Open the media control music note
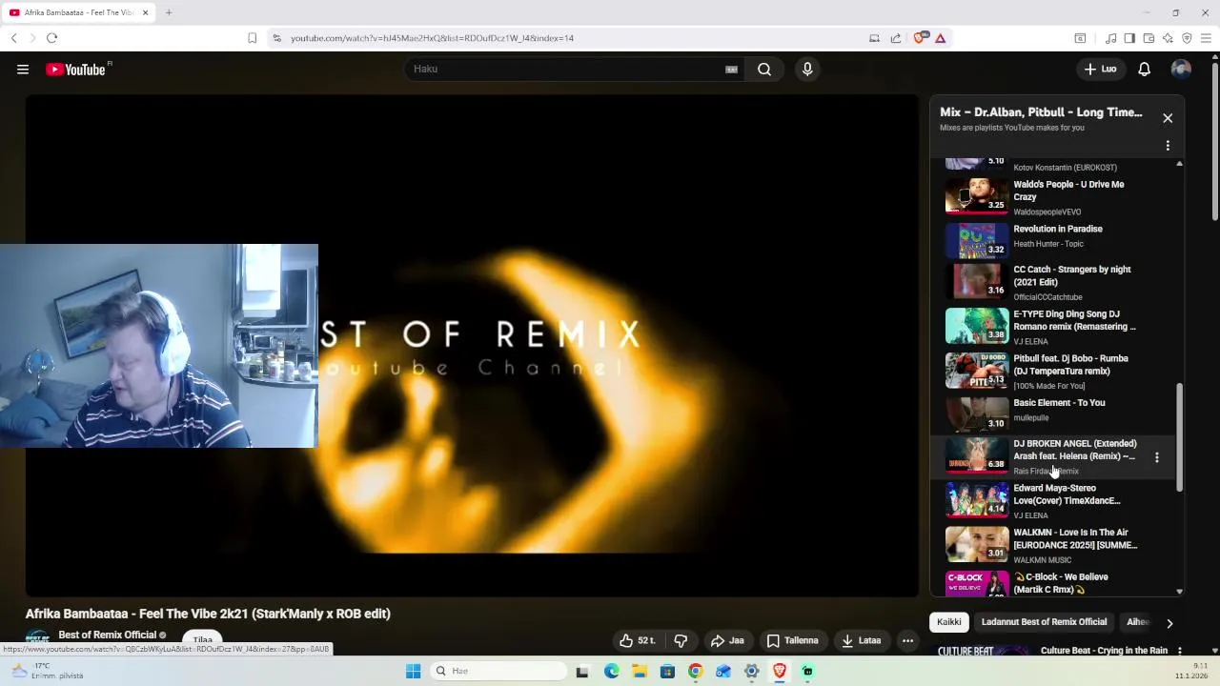 pyautogui.click(x=1110, y=38)
